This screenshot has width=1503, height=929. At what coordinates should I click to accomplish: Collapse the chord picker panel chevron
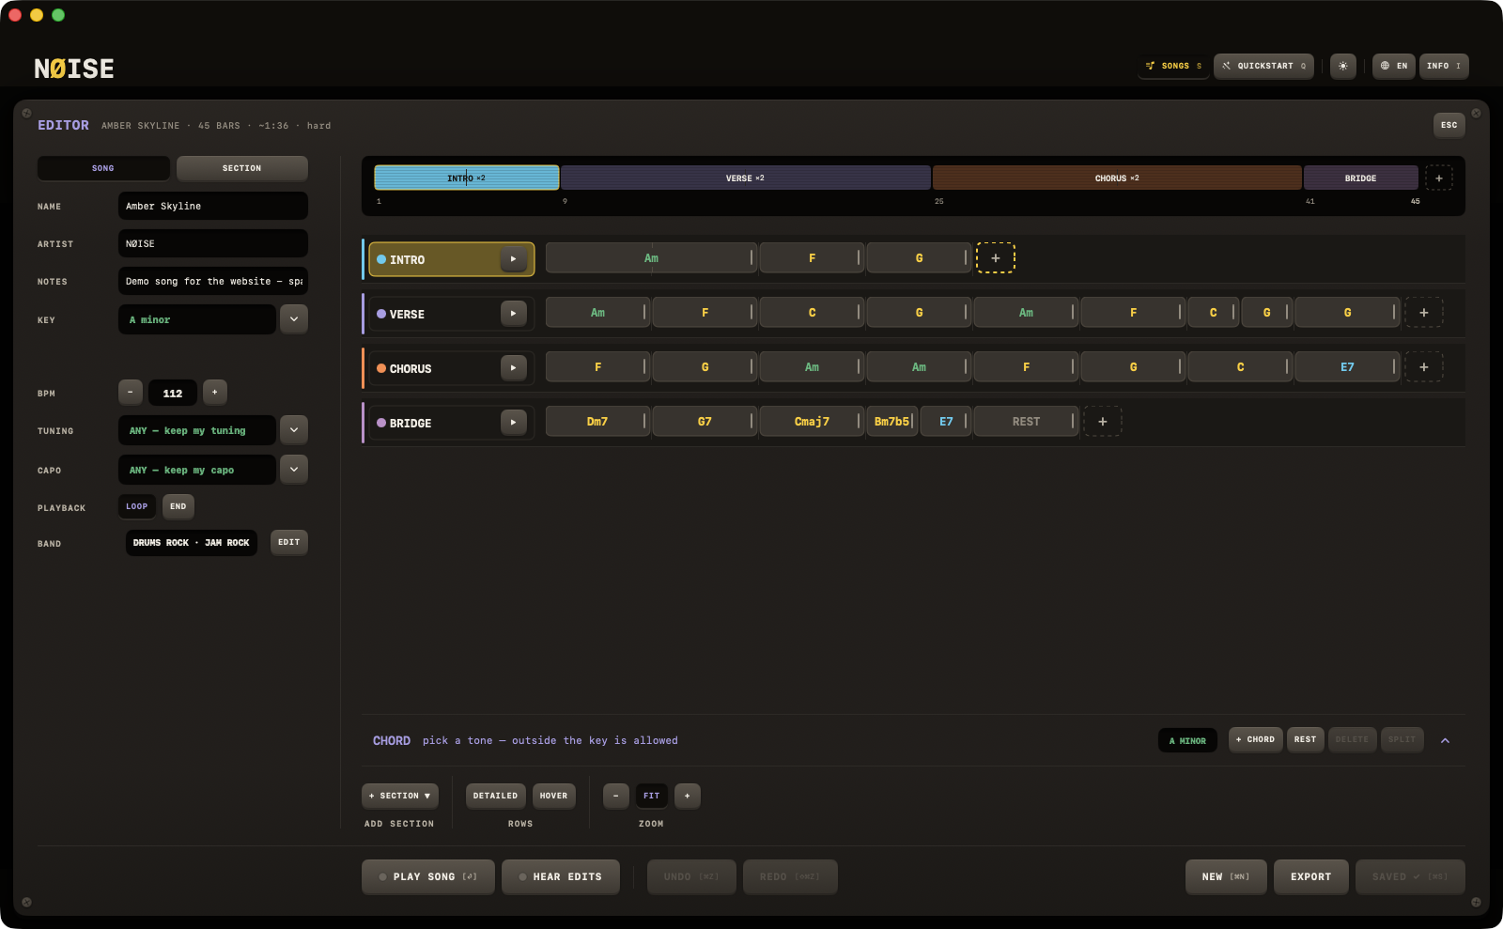click(1446, 740)
